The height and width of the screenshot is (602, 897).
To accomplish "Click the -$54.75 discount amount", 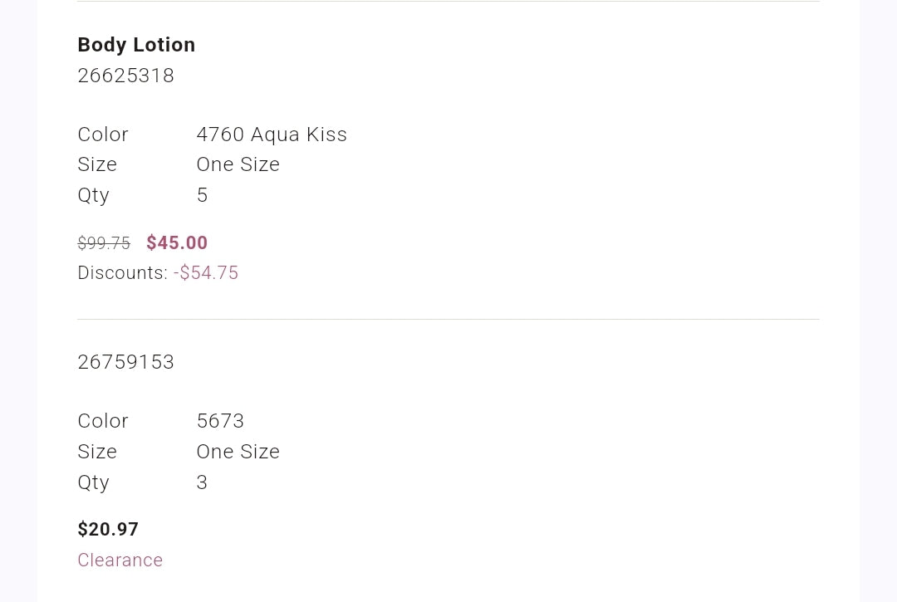I will 206,273.
